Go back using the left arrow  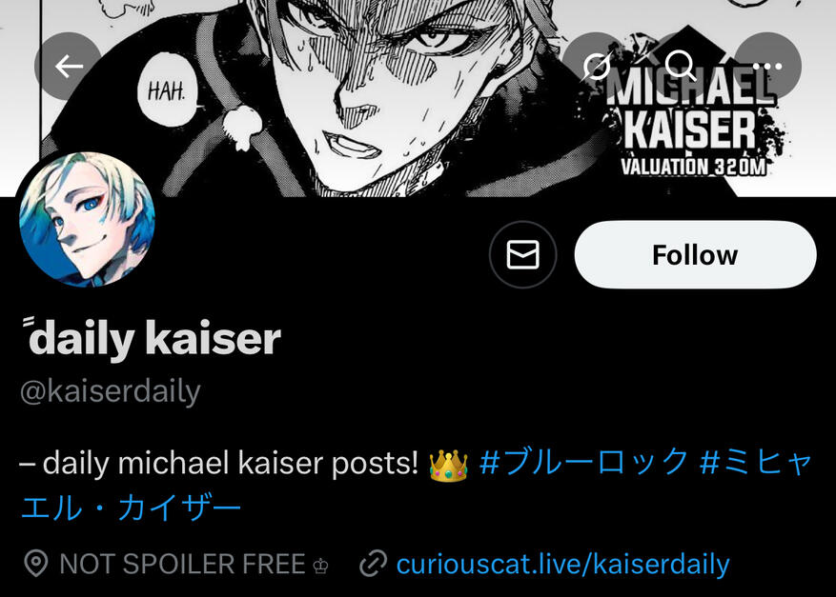[69, 67]
